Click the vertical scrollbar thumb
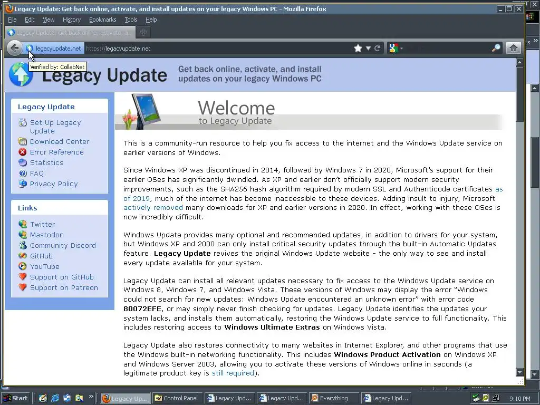The width and height of the screenshot is (540, 405). pyautogui.click(x=520, y=94)
